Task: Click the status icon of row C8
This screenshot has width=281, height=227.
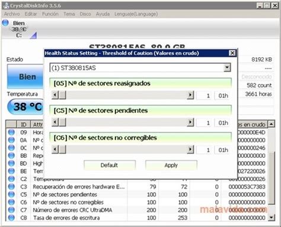Action: click(x=11, y=218)
